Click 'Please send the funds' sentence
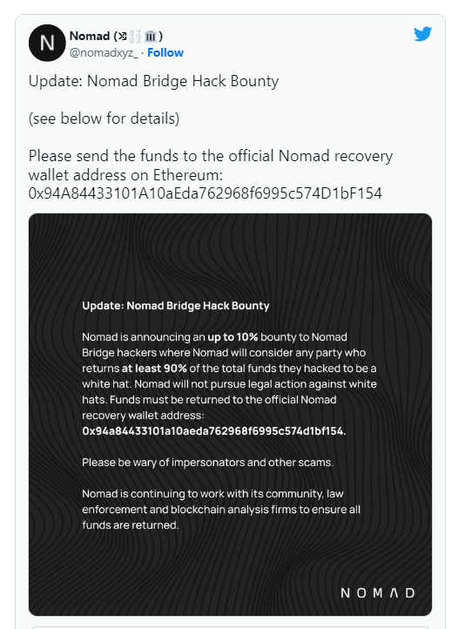Viewport: 465px width, 629px height. (x=211, y=166)
